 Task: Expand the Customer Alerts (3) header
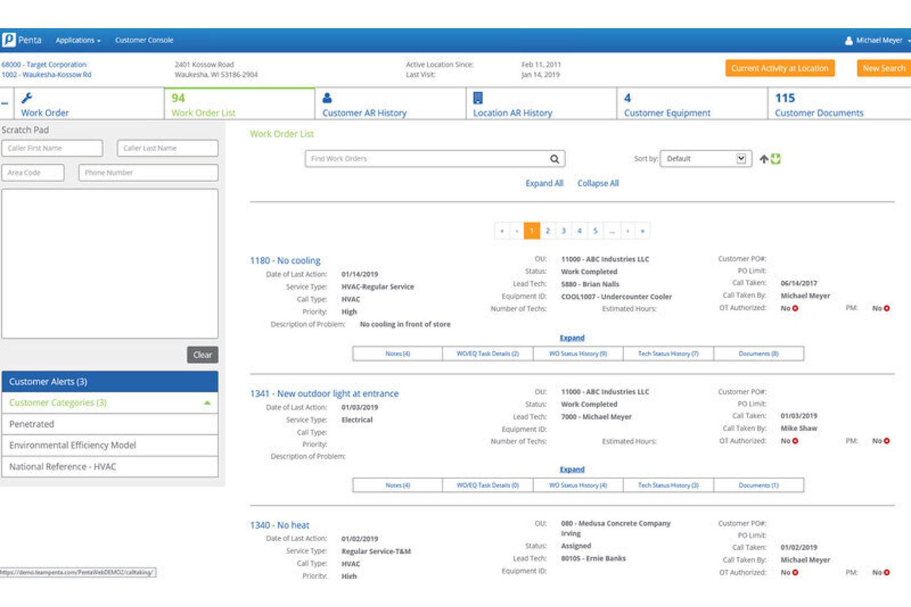pyautogui.click(x=110, y=382)
